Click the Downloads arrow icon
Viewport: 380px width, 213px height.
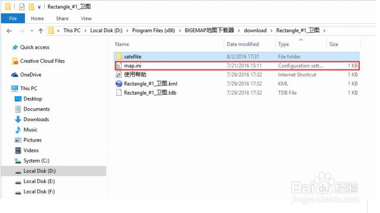point(18,120)
